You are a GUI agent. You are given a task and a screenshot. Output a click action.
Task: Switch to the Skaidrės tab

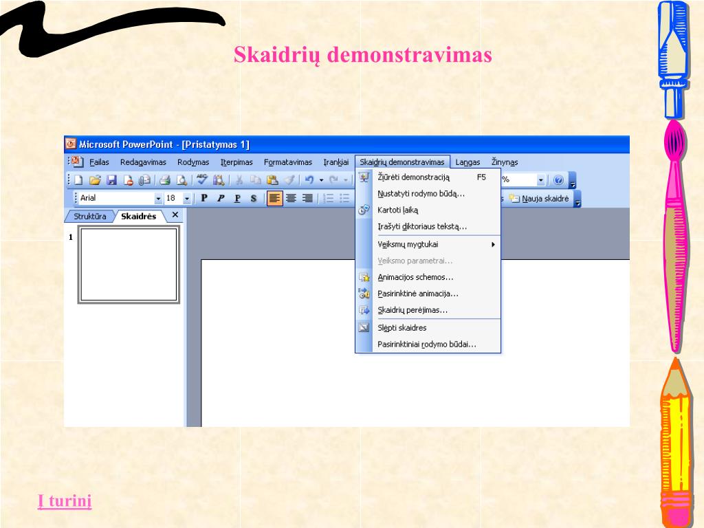[138, 216]
